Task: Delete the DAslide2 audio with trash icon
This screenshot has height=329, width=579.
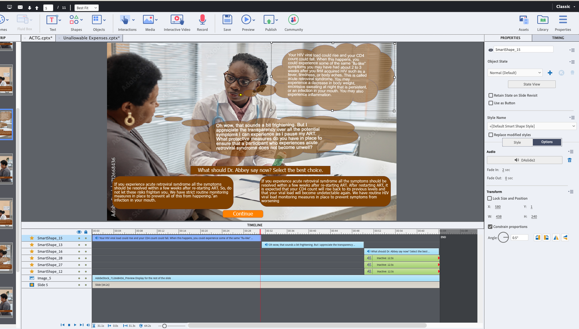Action: click(569, 160)
